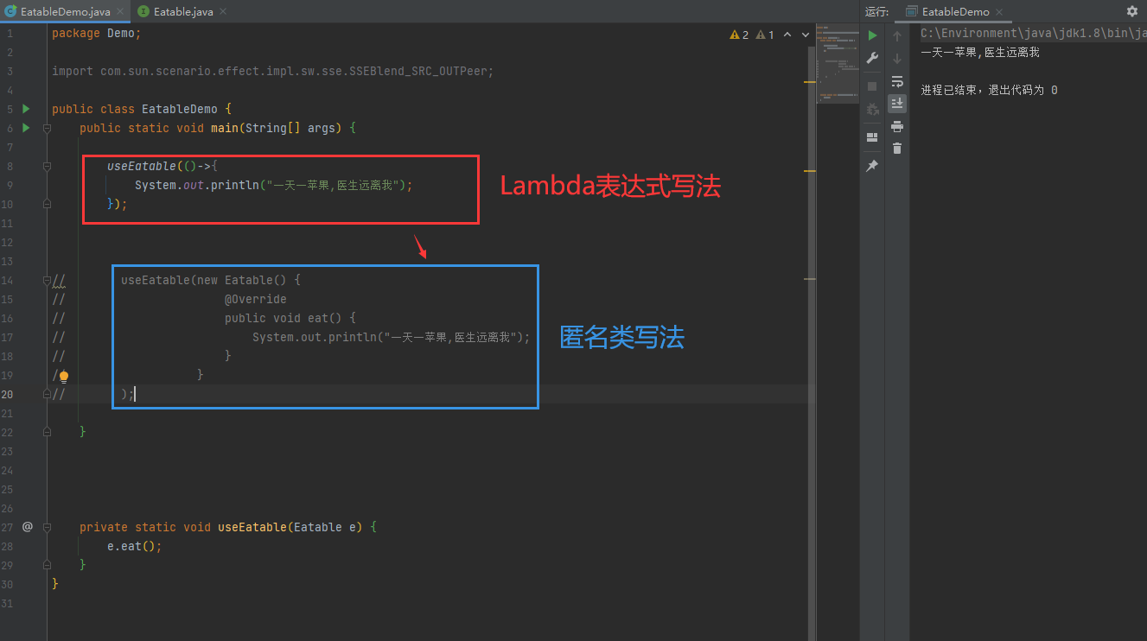Open run configuration wrench icon
1147x641 pixels.
[x=873, y=58]
